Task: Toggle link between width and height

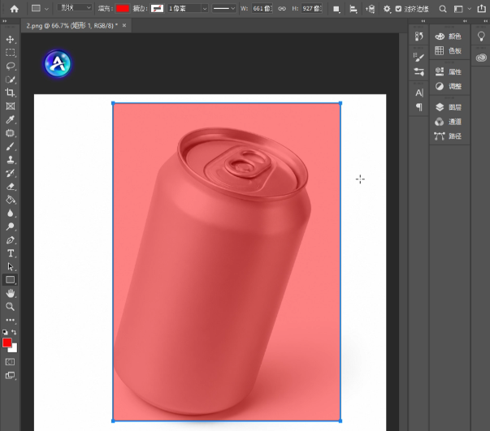Action: tap(281, 8)
